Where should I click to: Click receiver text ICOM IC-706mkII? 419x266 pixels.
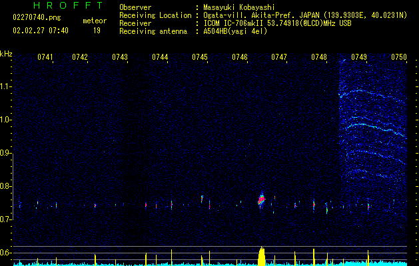tap(234, 23)
